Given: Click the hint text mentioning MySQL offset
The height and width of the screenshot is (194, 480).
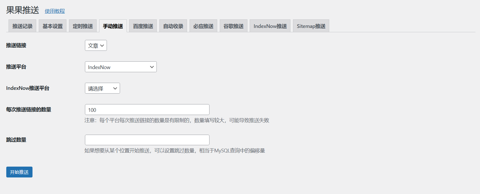Looking at the screenshot, I should point(175,151).
